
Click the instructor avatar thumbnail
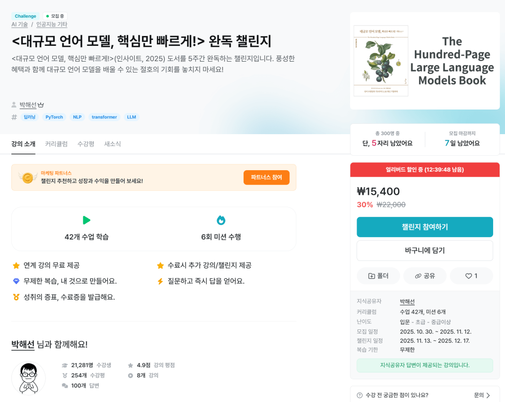(29, 378)
